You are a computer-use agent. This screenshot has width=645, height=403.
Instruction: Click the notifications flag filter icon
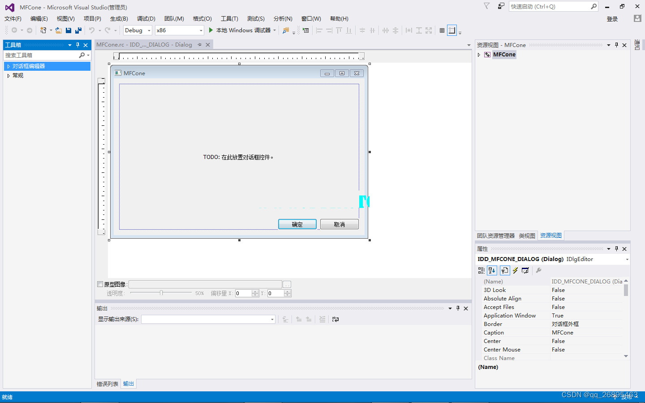click(x=487, y=6)
